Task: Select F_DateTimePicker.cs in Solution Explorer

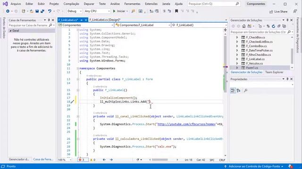Action: (x=259, y=50)
